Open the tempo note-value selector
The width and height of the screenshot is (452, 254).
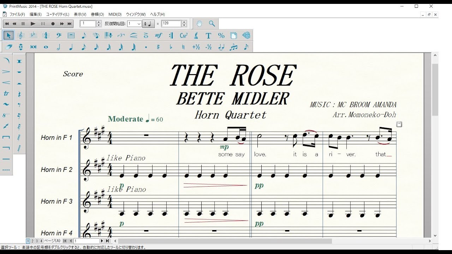(x=148, y=24)
